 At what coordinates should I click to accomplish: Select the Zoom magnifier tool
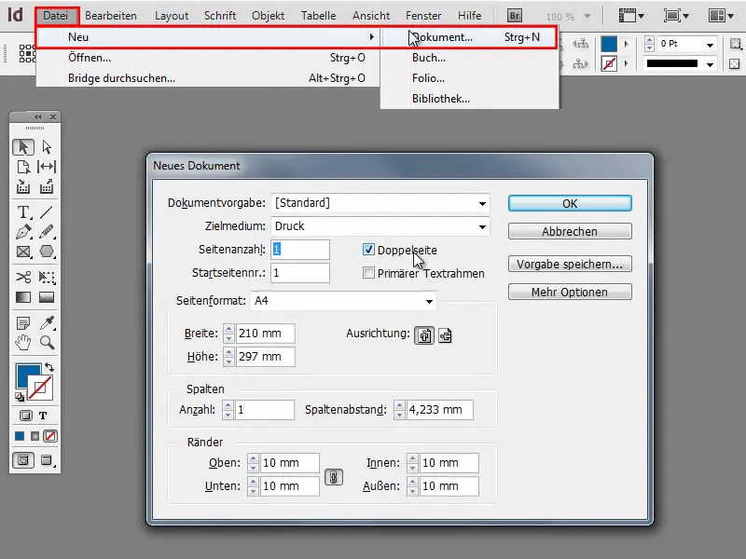[x=47, y=343]
